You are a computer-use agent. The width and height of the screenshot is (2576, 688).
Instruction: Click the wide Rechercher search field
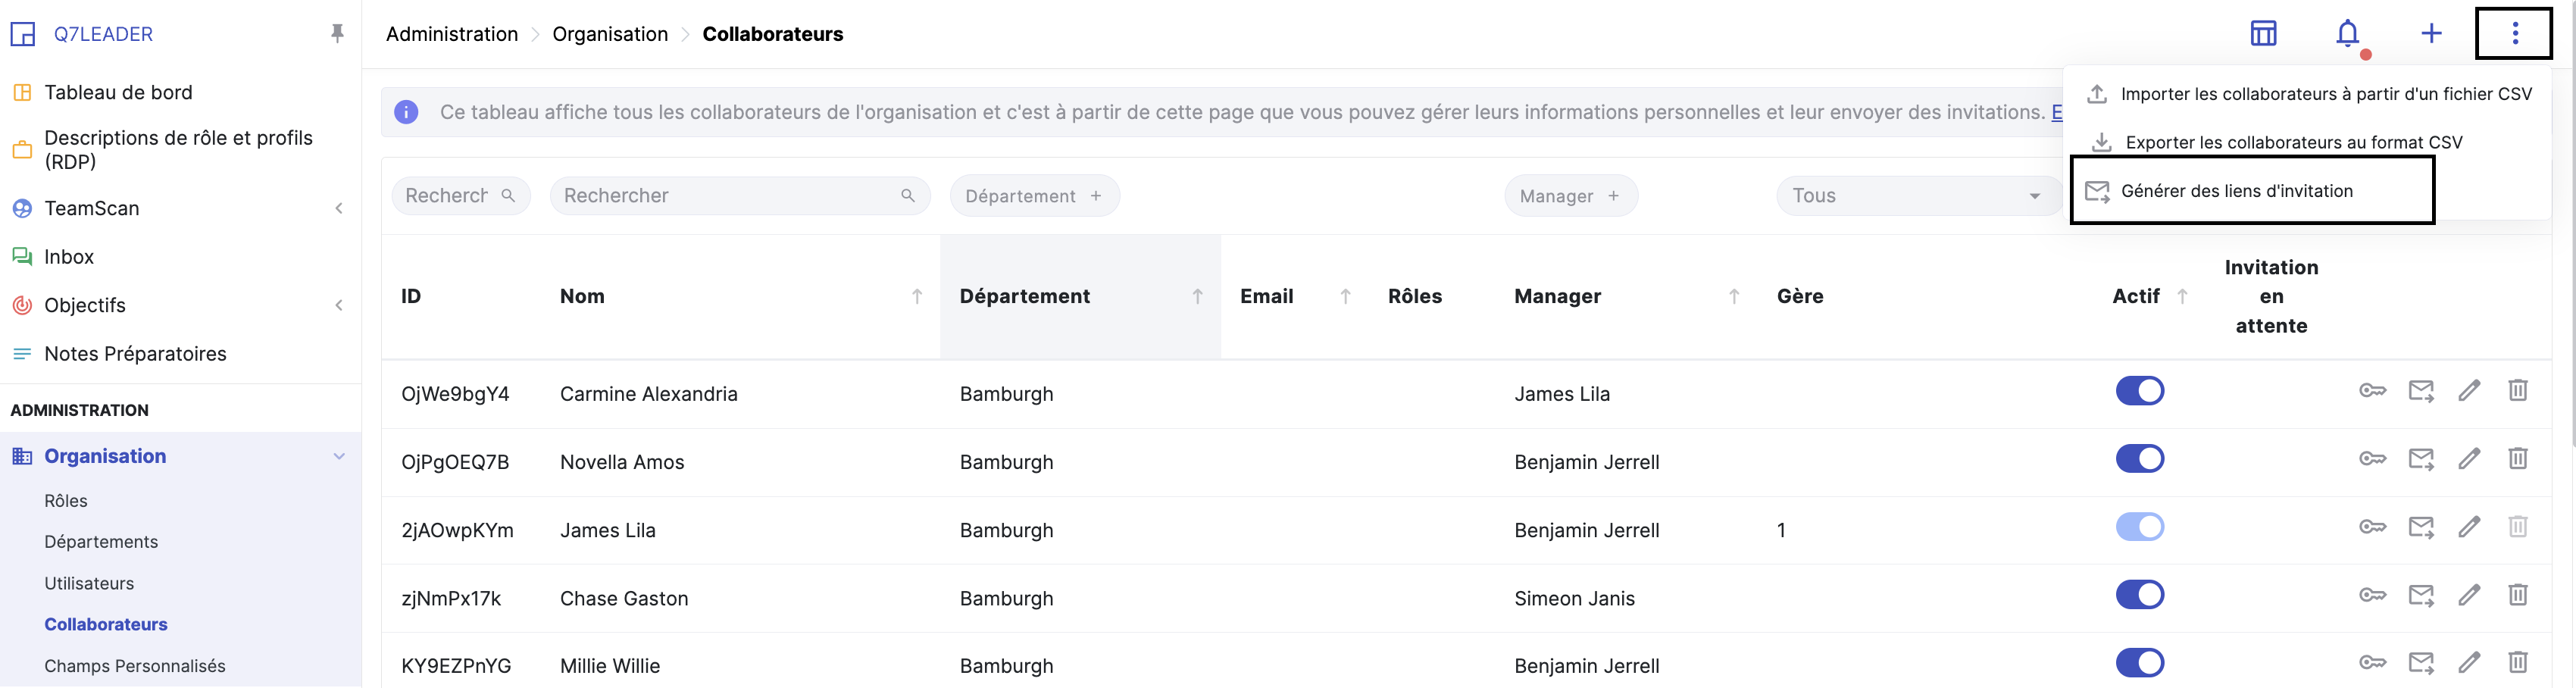[x=728, y=196]
